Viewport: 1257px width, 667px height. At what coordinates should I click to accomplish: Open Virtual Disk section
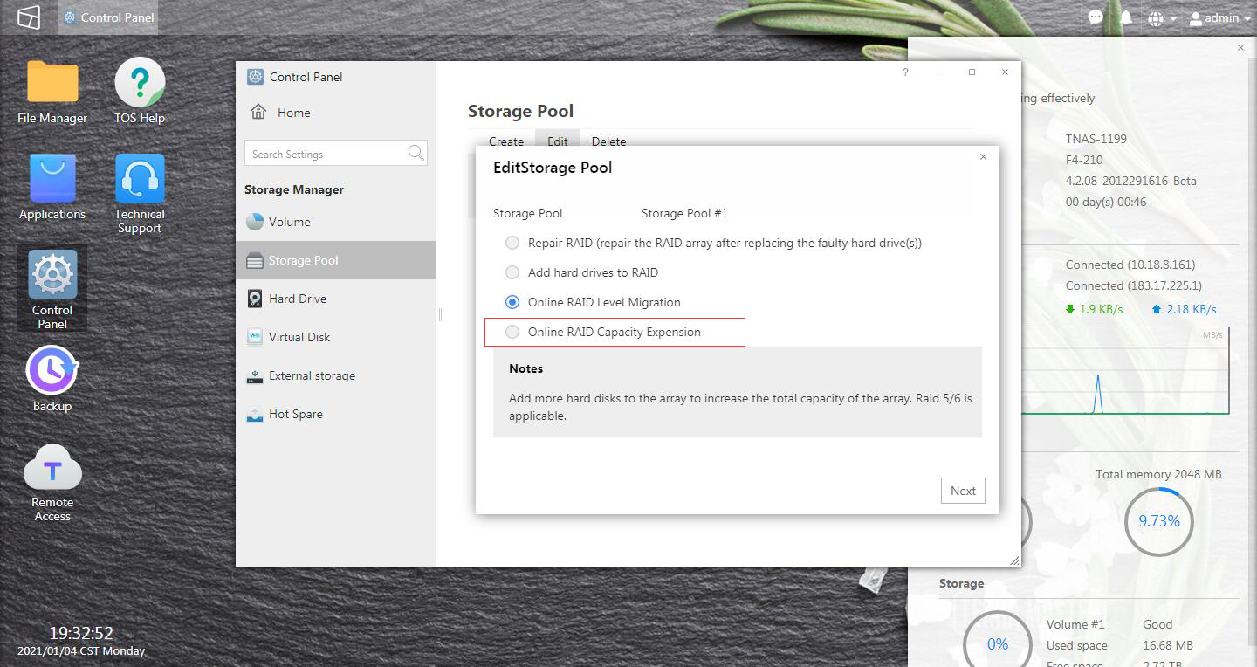tap(336, 337)
